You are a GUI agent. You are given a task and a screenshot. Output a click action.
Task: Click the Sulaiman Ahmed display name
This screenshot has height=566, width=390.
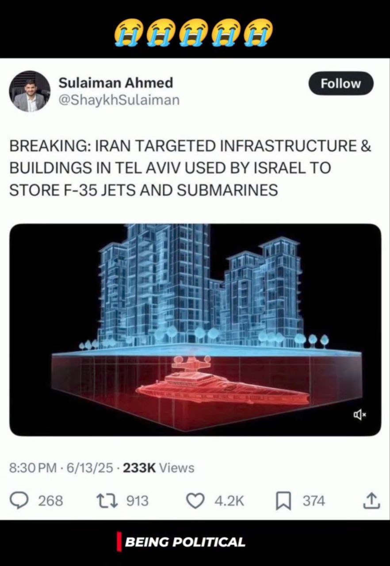116,82
